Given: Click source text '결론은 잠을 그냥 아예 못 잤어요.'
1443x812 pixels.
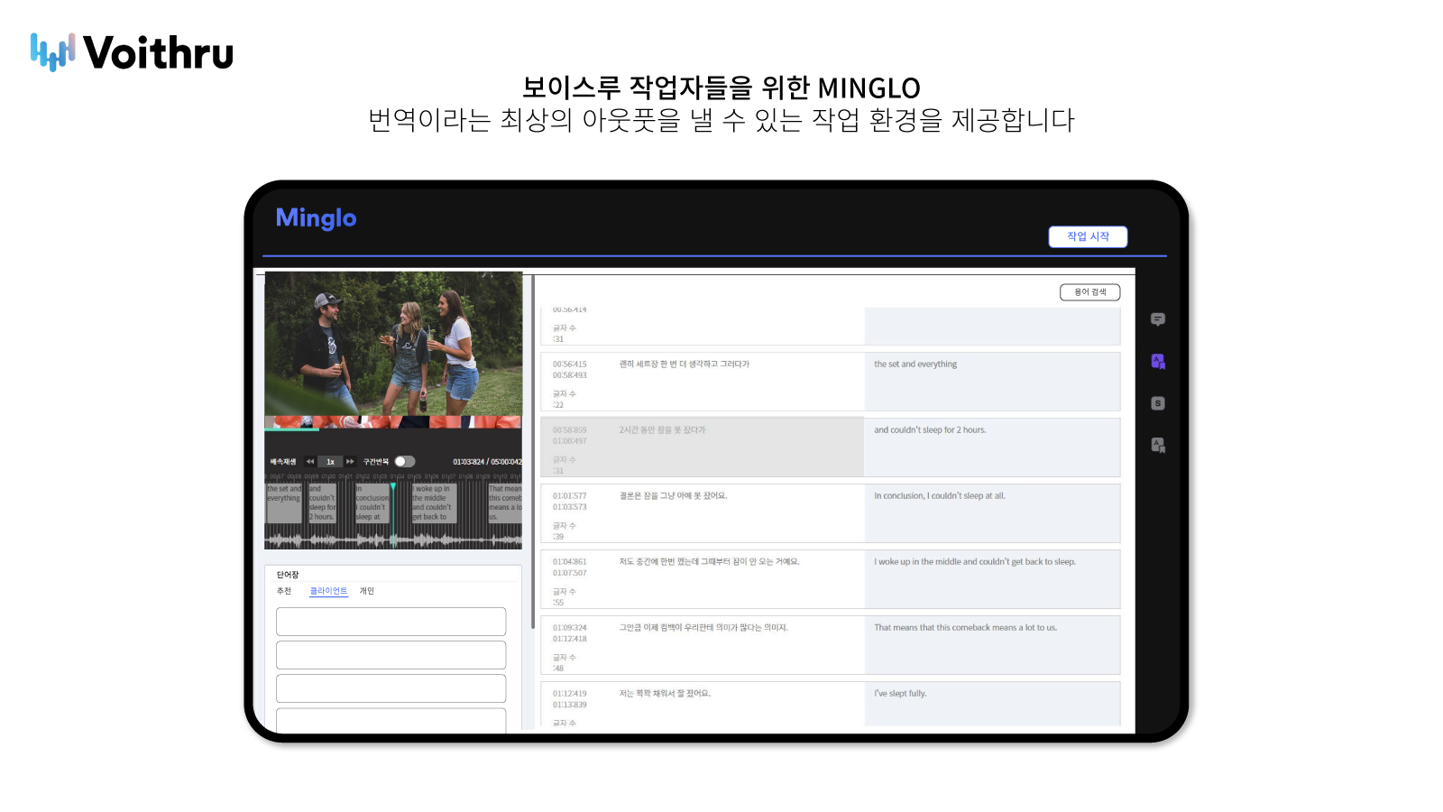Looking at the screenshot, I should [x=673, y=496].
